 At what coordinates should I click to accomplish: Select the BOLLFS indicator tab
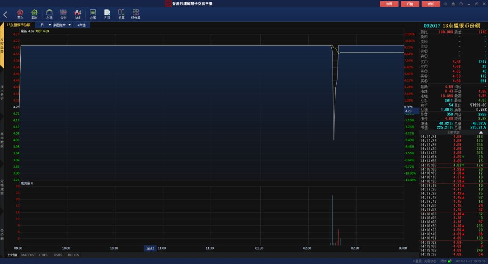(x=74, y=255)
